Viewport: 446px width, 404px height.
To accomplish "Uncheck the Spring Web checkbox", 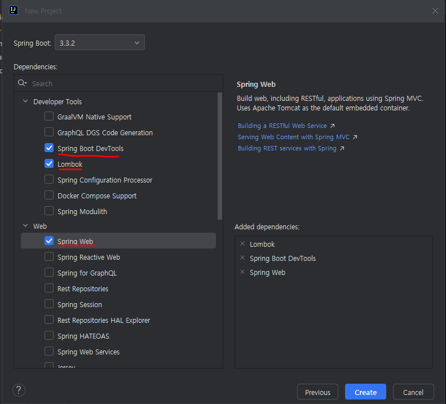I will pos(49,241).
